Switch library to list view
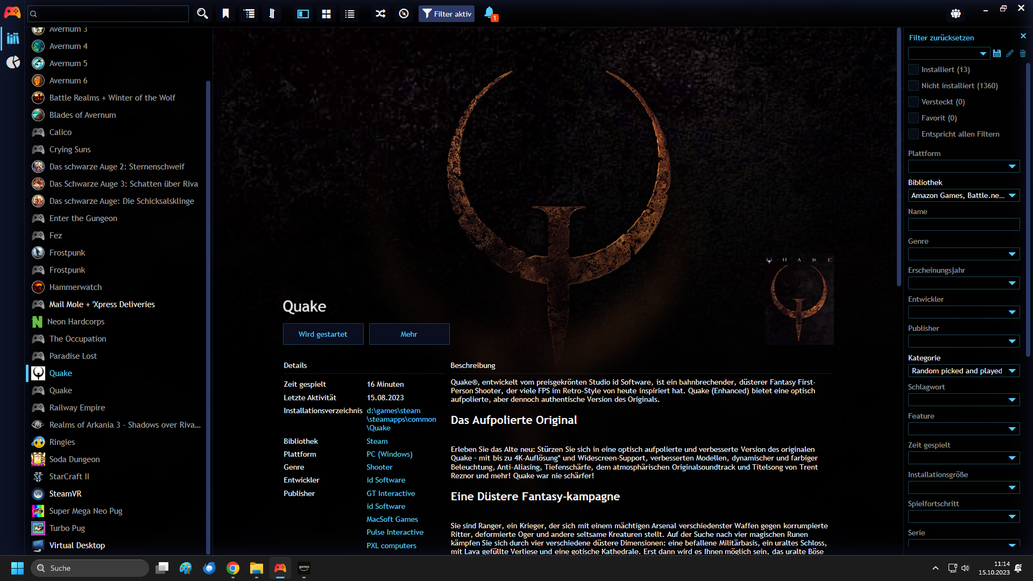Screen dimensions: 1033x581 click(x=349, y=13)
